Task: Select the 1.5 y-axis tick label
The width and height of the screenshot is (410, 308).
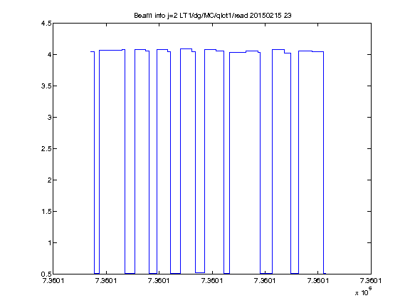Action: coord(46,212)
